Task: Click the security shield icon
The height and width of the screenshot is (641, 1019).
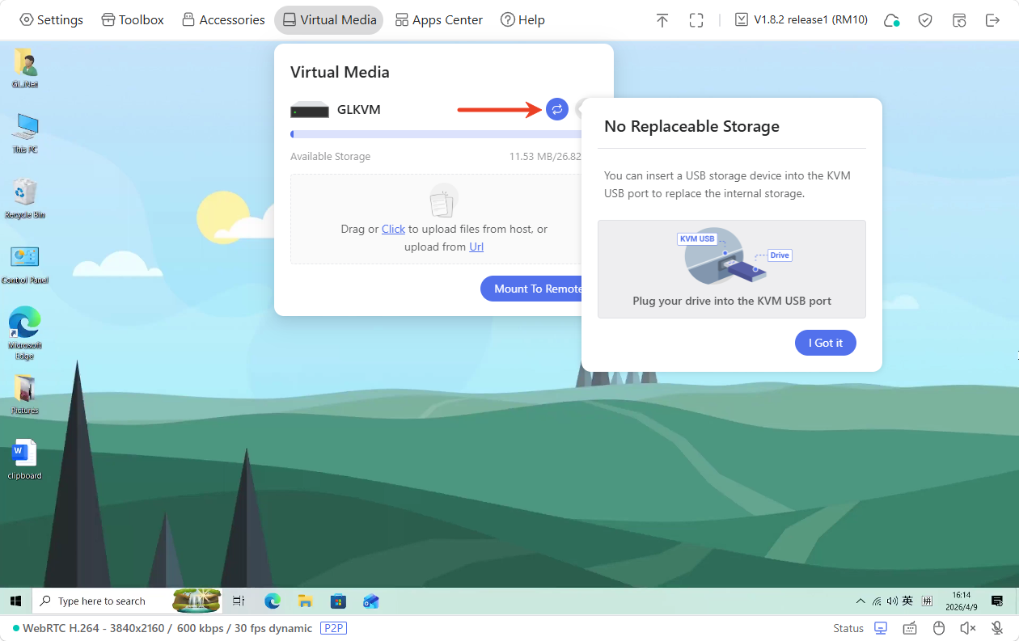Action: (x=925, y=19)
